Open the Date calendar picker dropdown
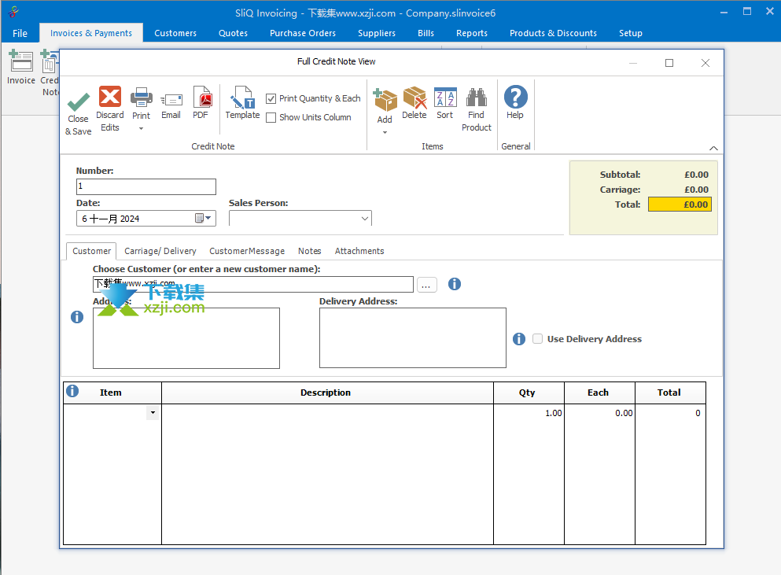The width and height of the screenshot is (781, 575). click(x=204, y=219)
